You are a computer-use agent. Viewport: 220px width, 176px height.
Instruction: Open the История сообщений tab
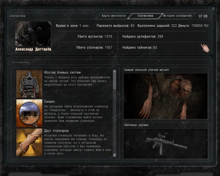[177, 16]
